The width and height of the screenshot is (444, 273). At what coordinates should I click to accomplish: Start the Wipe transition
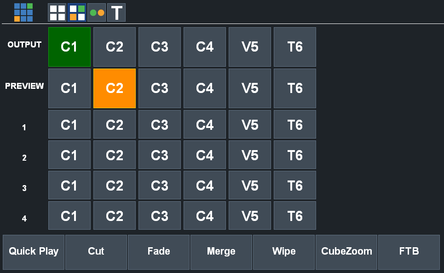pyautogui.click(x=284, y=252)
